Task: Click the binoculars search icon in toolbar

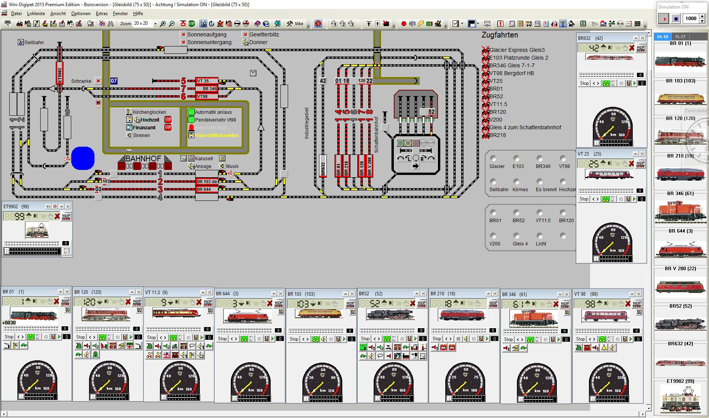Action: (x=110, y=24)
